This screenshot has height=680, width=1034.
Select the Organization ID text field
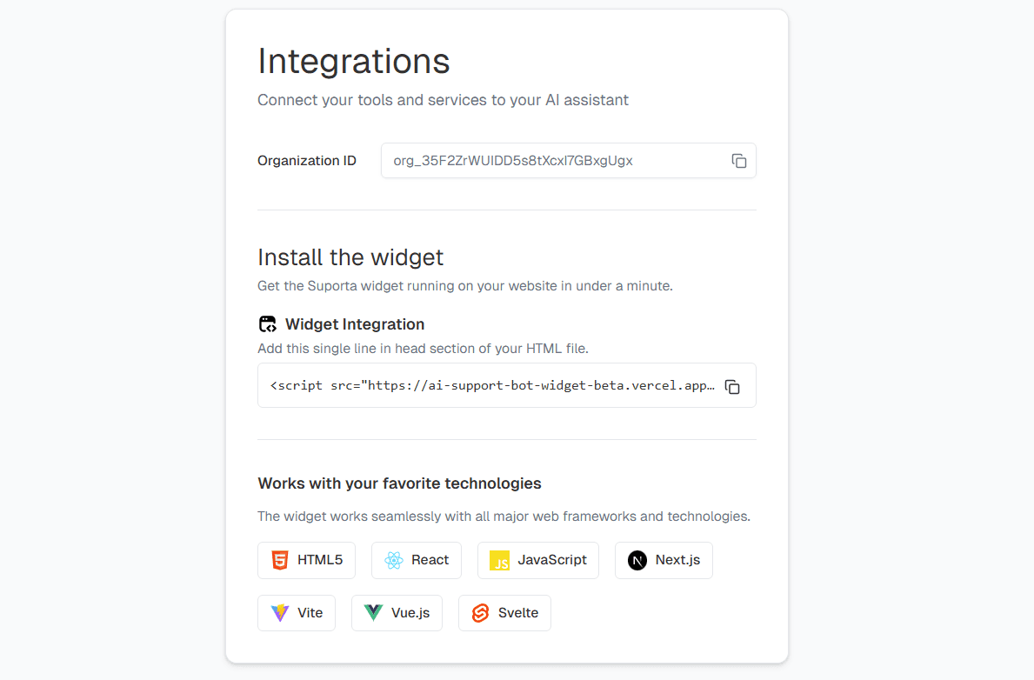tap(557, 161)
